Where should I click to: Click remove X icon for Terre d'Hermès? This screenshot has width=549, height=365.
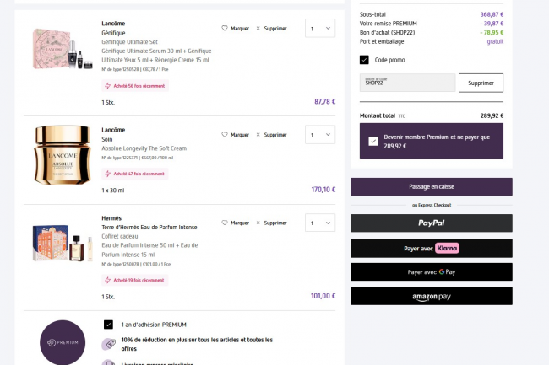(258, 223)
